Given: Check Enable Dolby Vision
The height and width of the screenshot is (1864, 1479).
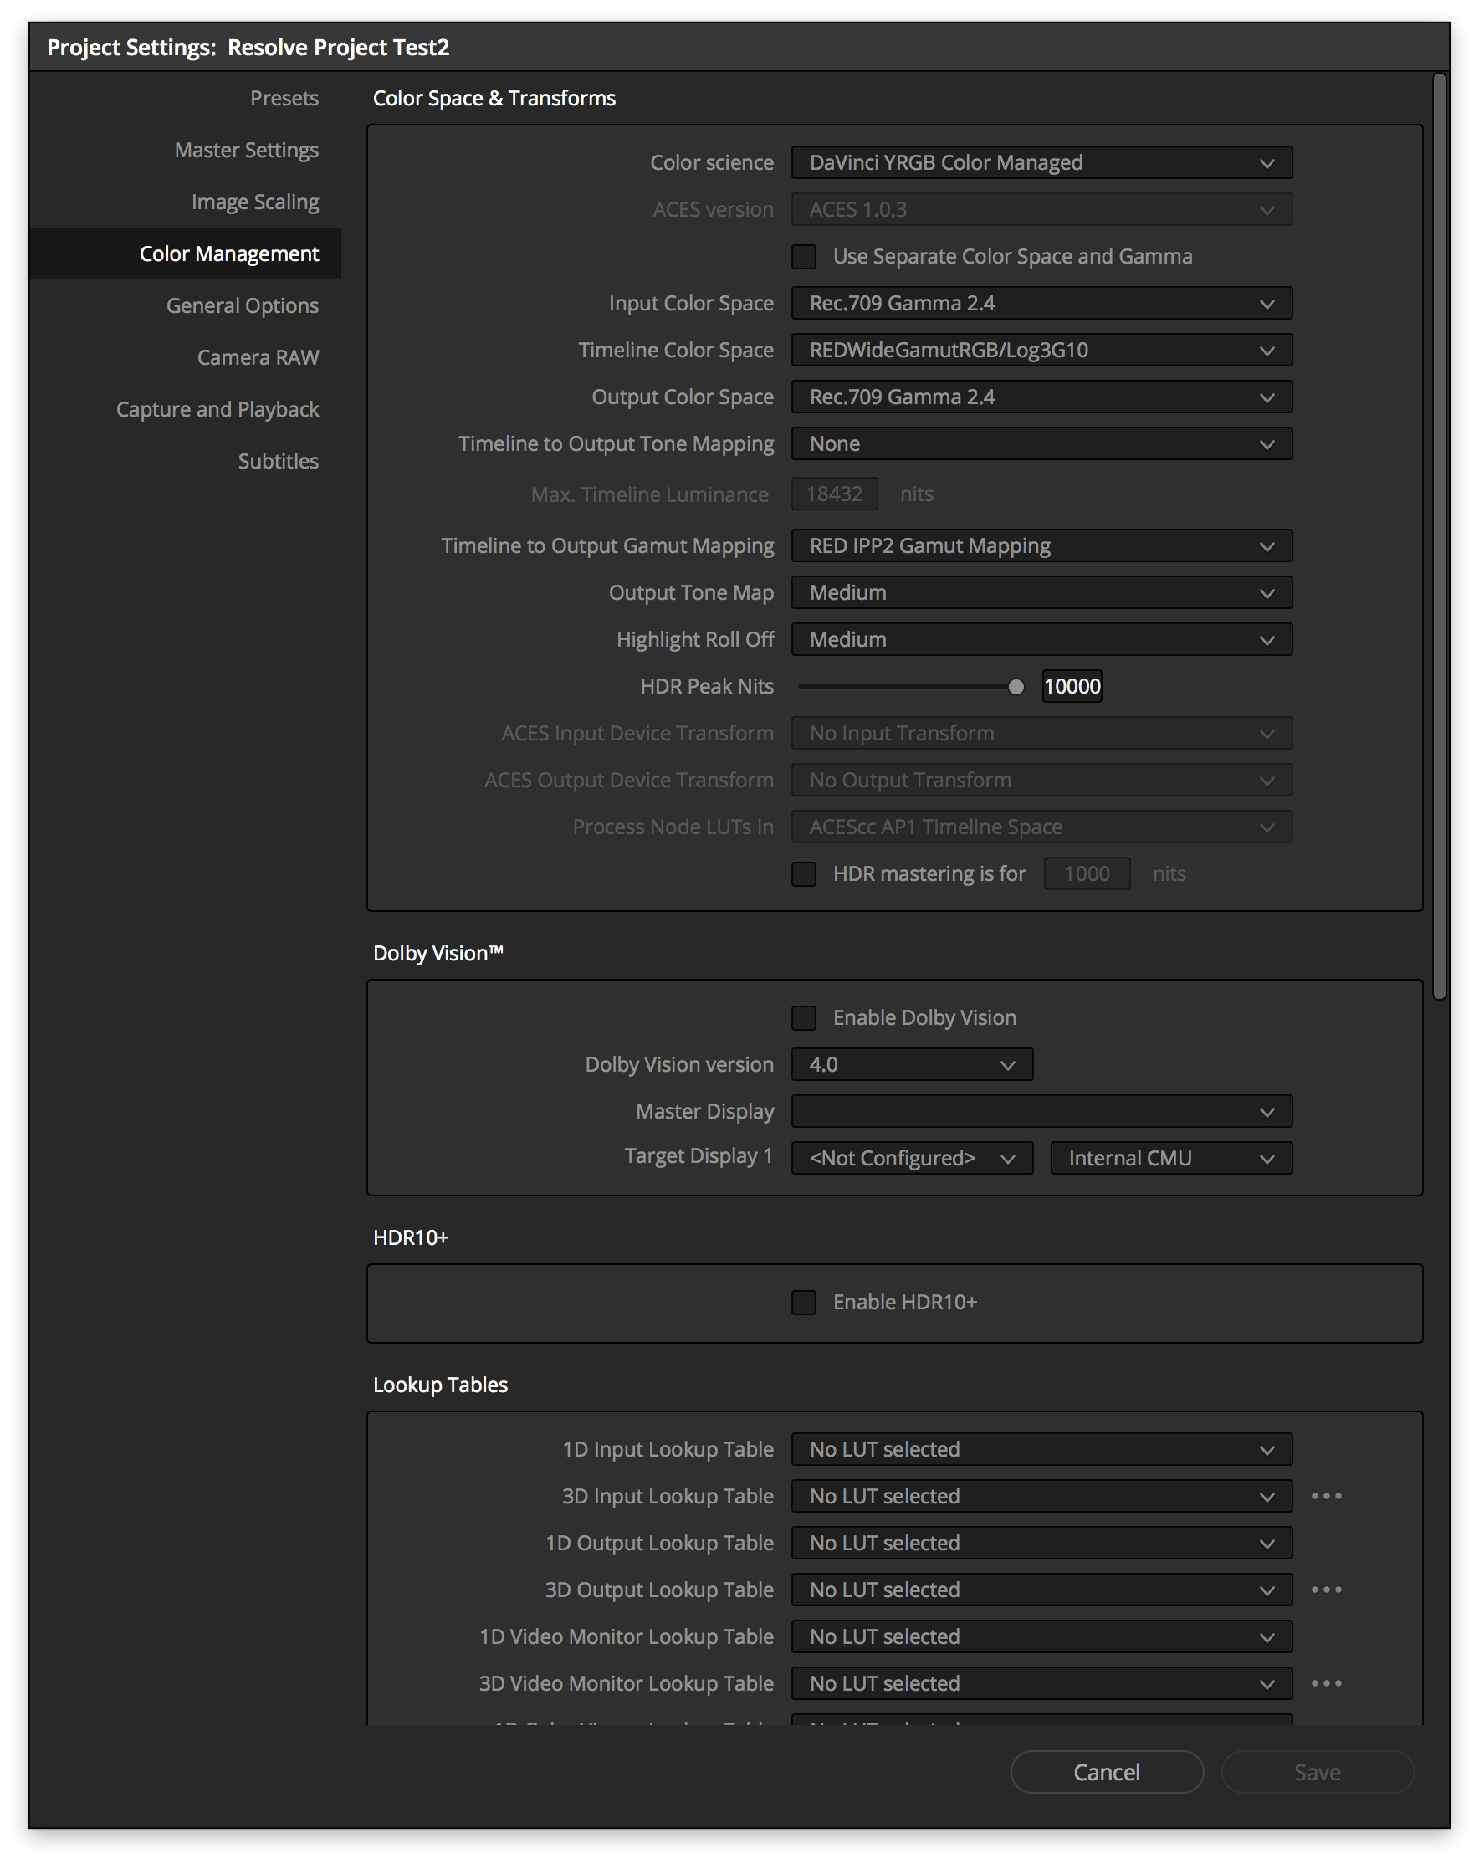Looking at the screenshot, I should coord(804,1017).
